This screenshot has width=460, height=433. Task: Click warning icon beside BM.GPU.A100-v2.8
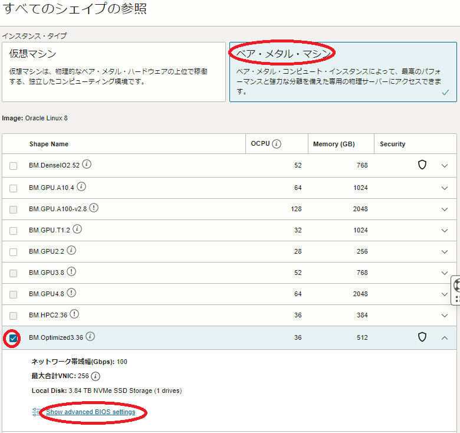tap(94, 208)
